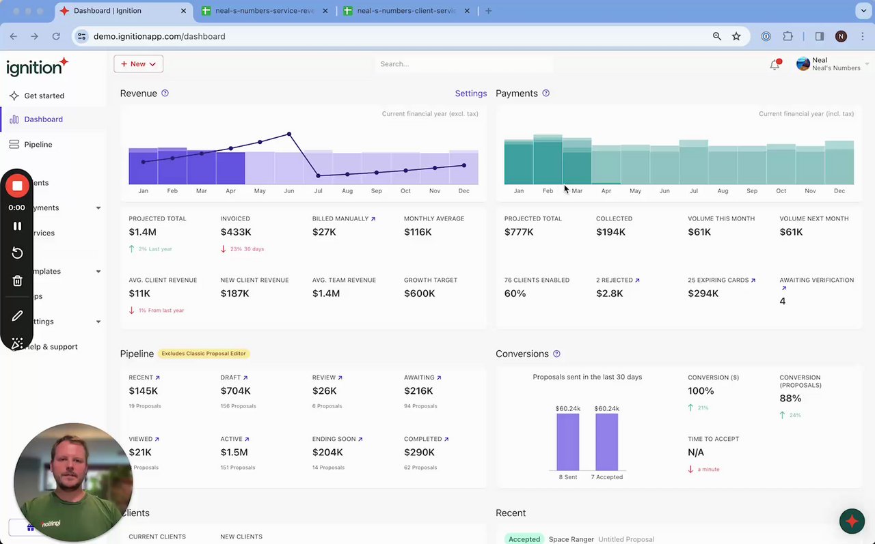This screenshot has height=544, width=875.
Task: Click the Conversions help question icon
Action: (556, 354)
